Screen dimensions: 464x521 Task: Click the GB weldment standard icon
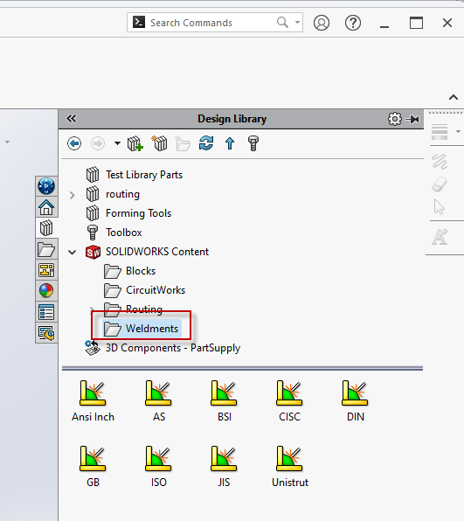click(x=93, y=459)
